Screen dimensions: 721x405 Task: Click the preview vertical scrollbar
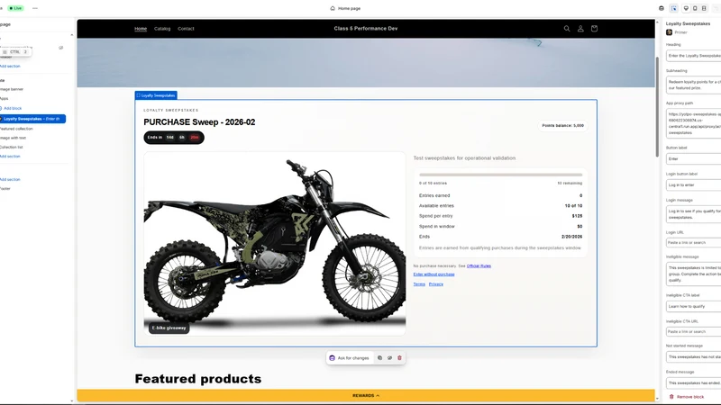click(657, 105)
